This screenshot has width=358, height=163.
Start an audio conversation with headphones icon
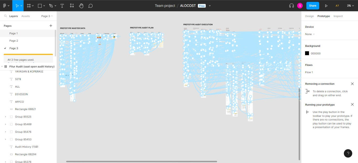pos(291,5)
